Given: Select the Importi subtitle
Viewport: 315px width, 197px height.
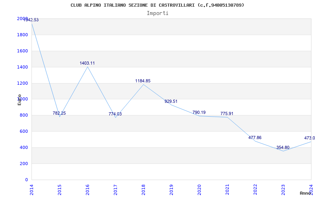Looking at the screenshot, I should (x=157, y=13).
